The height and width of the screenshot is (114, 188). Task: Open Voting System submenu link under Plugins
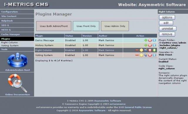10,45
